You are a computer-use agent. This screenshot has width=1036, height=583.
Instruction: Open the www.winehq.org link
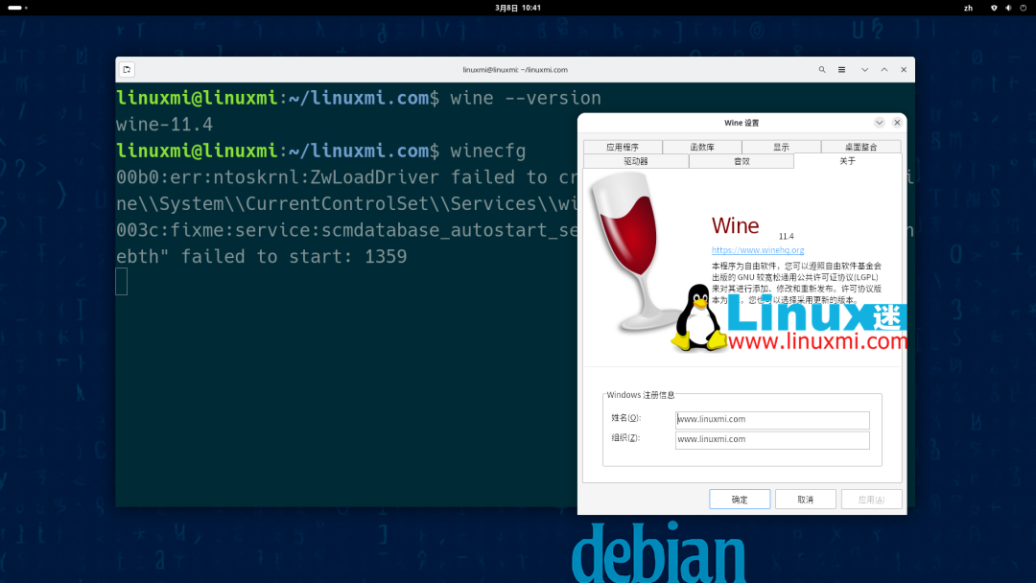coord(757,249)
